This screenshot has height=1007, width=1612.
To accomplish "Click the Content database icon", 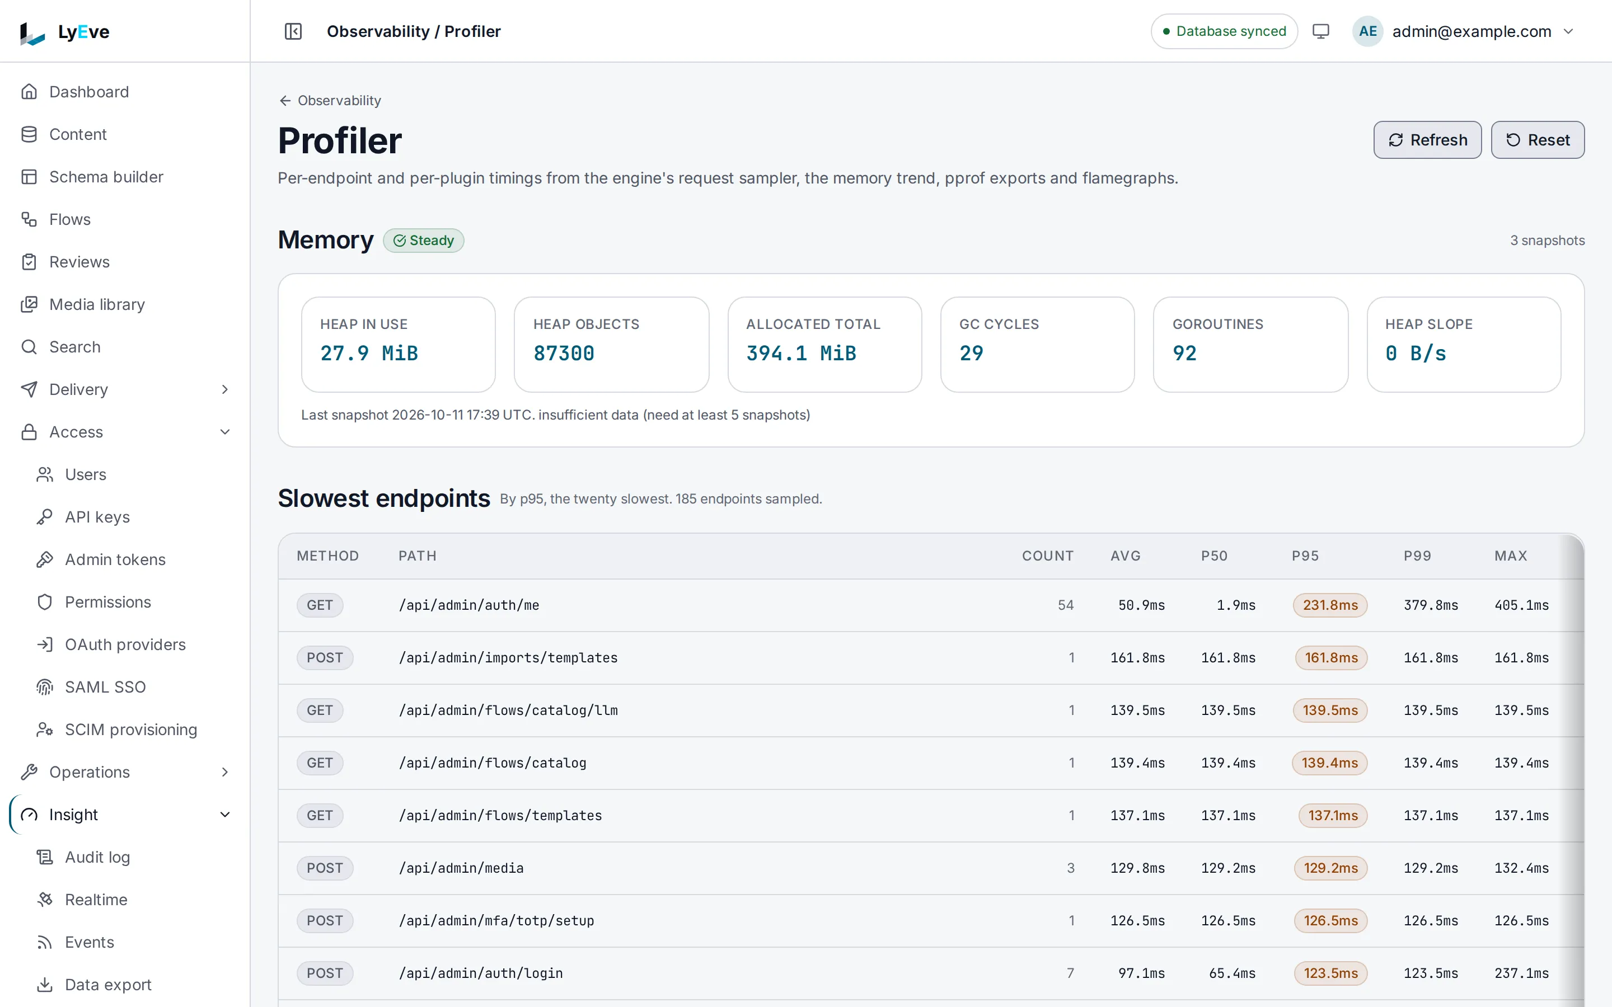I will pos(29,134).
